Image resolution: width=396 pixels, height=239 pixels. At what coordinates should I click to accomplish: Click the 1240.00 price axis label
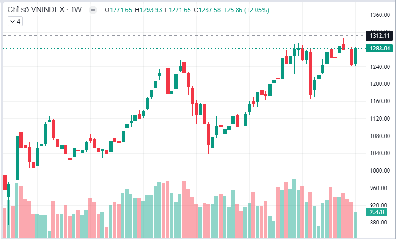(x=380, y=67)
